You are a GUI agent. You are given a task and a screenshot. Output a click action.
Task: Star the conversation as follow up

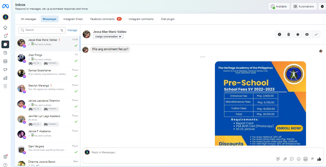298,35
